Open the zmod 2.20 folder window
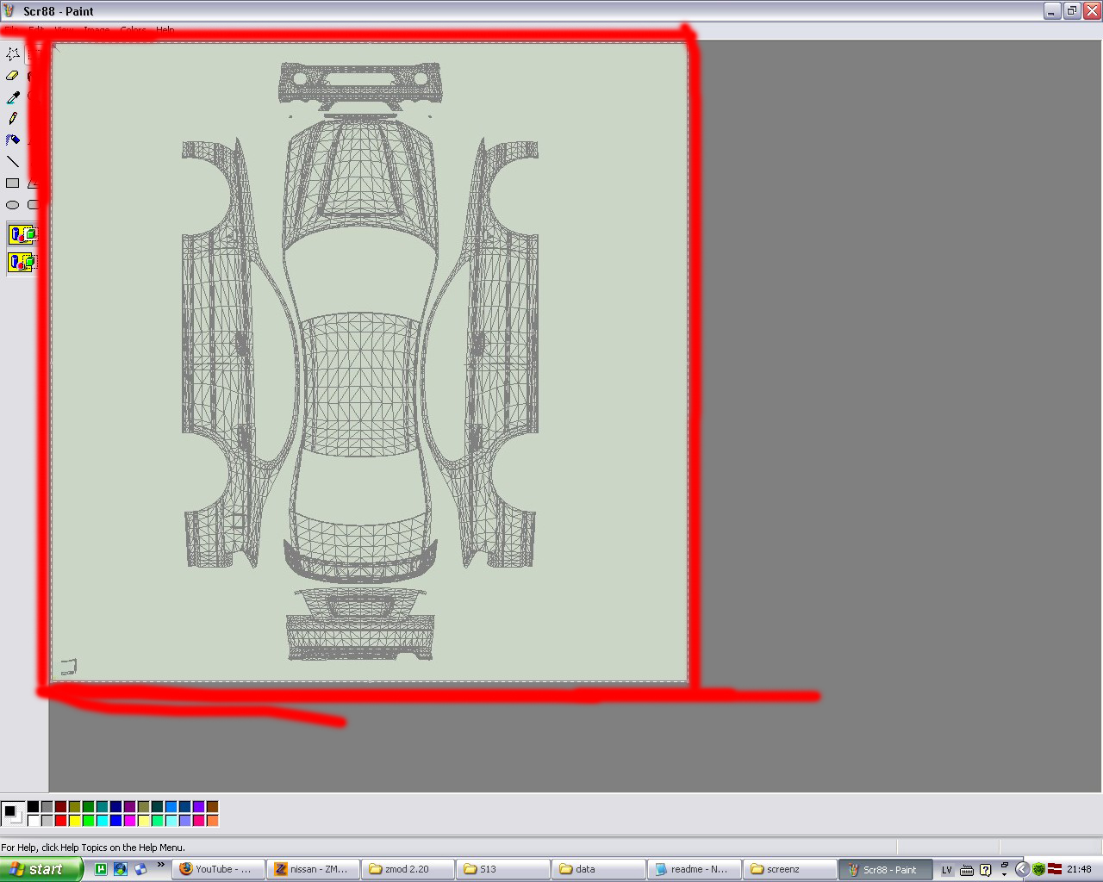The height and width of the screenshot is (882, 1103). tap(407, 869)
